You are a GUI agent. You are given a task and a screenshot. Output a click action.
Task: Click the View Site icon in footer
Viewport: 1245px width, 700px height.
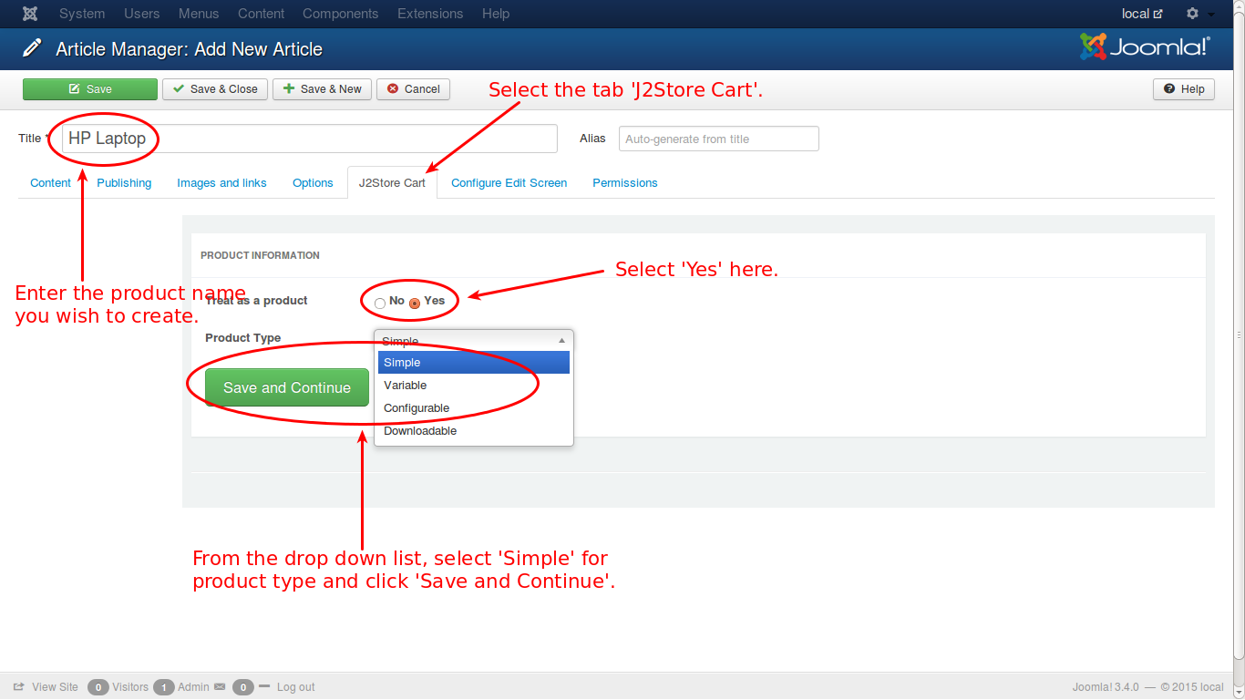coord(18,687)
